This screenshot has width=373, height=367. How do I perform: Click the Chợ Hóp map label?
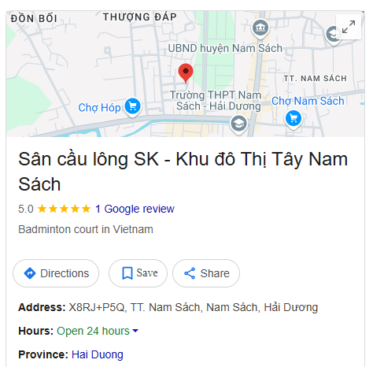[99, 108]
